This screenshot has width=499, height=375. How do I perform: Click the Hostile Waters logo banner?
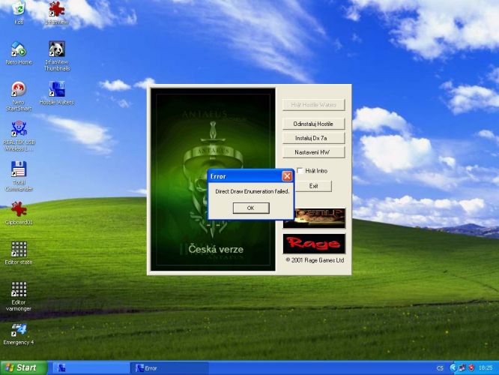click(x=319, y=218)
